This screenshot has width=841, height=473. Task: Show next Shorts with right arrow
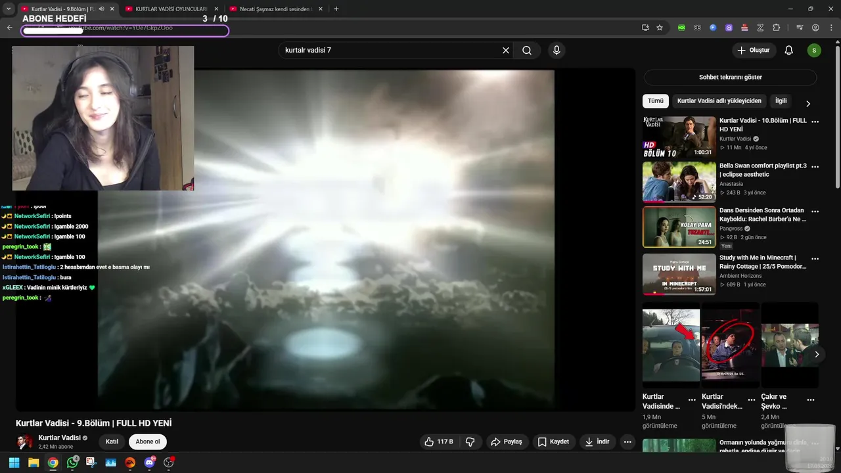pyautogui.click(x=816, y=354)
